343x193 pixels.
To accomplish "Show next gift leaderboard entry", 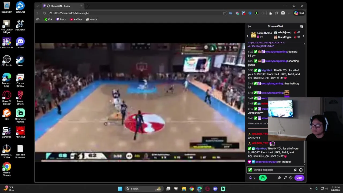I will click(303, 36).
